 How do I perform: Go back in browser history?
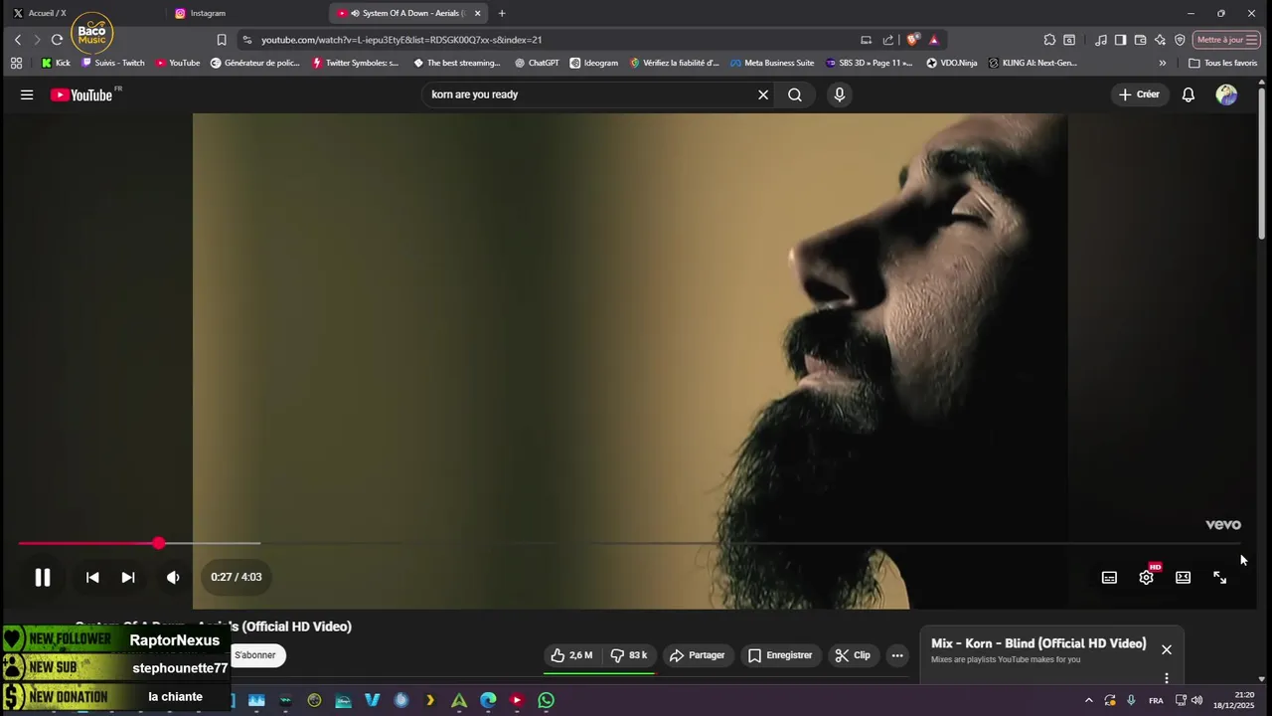click(17, 40)
